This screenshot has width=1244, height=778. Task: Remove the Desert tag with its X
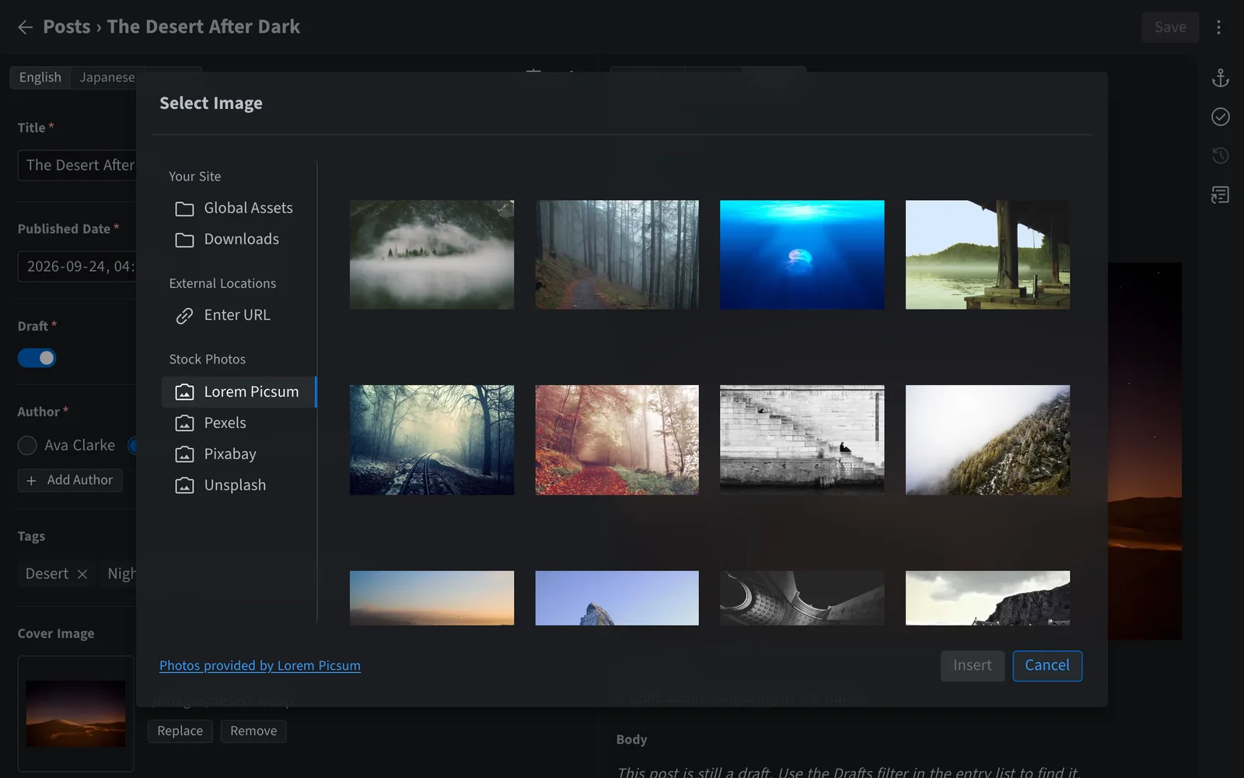pos(82,574)
